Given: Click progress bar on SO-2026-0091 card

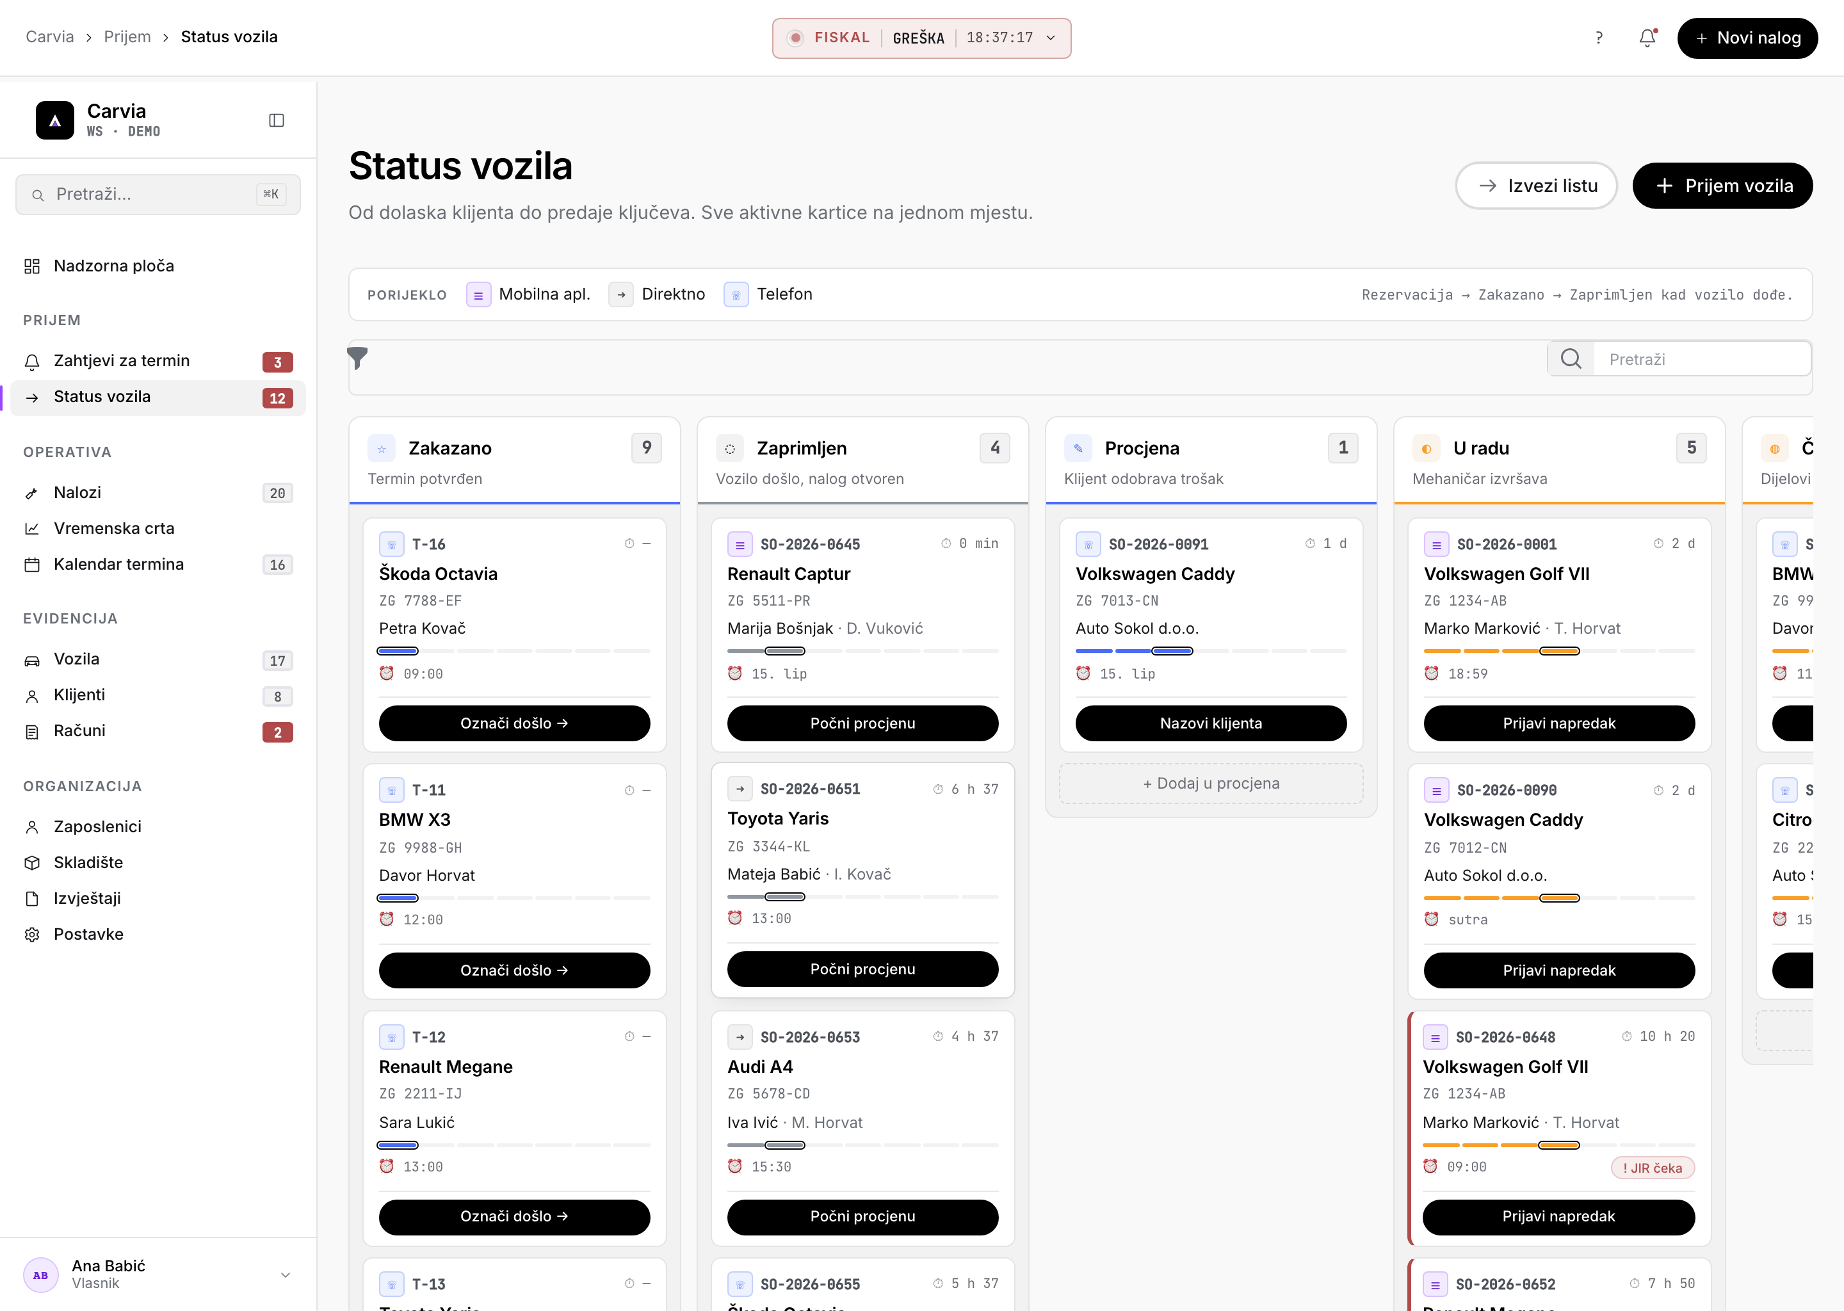Looking at the screenshot, I should (1211, 650).
